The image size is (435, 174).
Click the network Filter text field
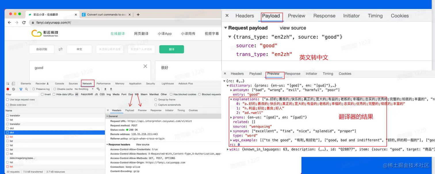coord(22,94)
